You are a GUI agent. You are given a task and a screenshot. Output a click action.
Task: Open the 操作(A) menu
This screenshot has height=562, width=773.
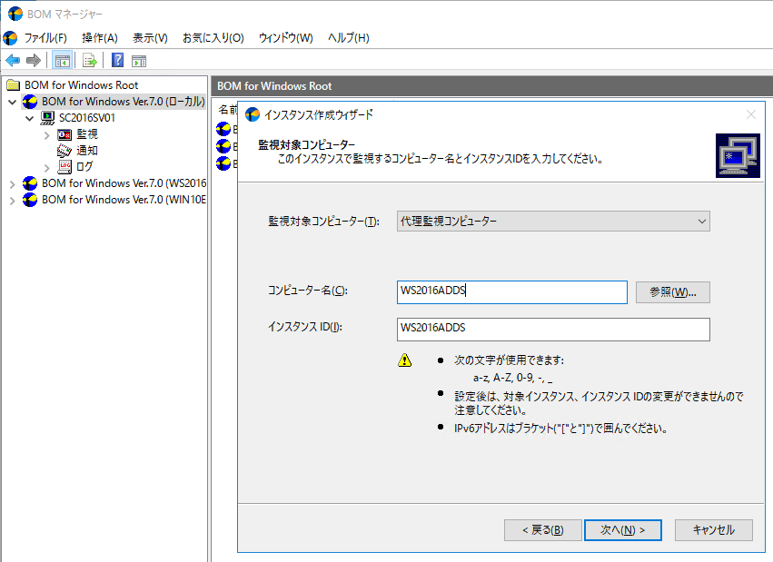pyautogui.click(x=100, y=38)
